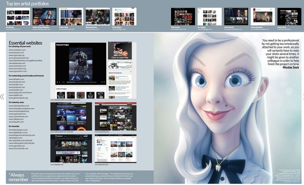Image resolution: width=304 pixels, height=185 pixels.
Task: Open Ben Mauro portfolio thumbnail
Action: coord(18,17)
